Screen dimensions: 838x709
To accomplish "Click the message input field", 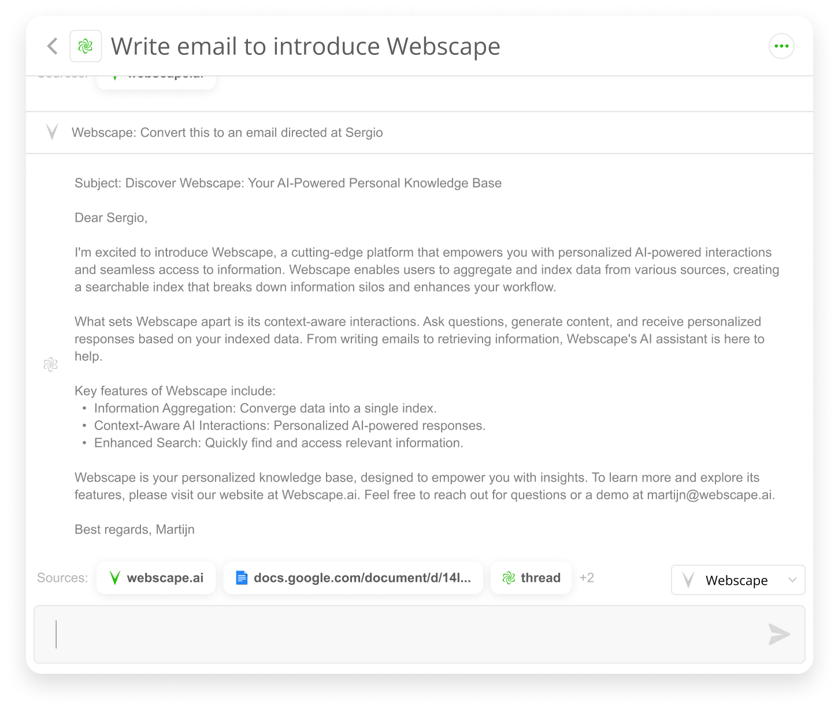I will (x=420, y=634).
